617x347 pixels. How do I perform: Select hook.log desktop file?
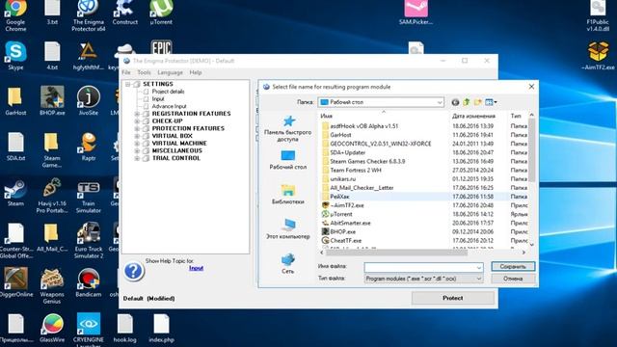pos(124,328)
